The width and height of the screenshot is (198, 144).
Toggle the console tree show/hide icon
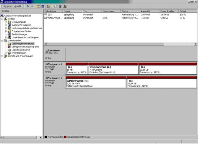point(43,6)
